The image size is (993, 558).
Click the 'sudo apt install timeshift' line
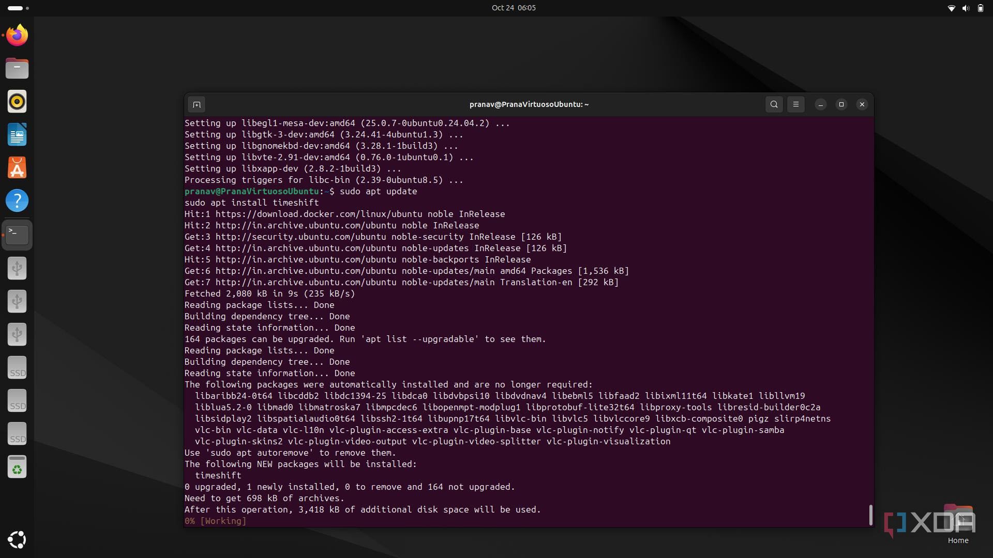[251, 203]
